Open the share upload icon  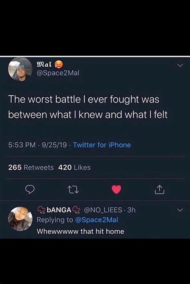click(160, 190)
